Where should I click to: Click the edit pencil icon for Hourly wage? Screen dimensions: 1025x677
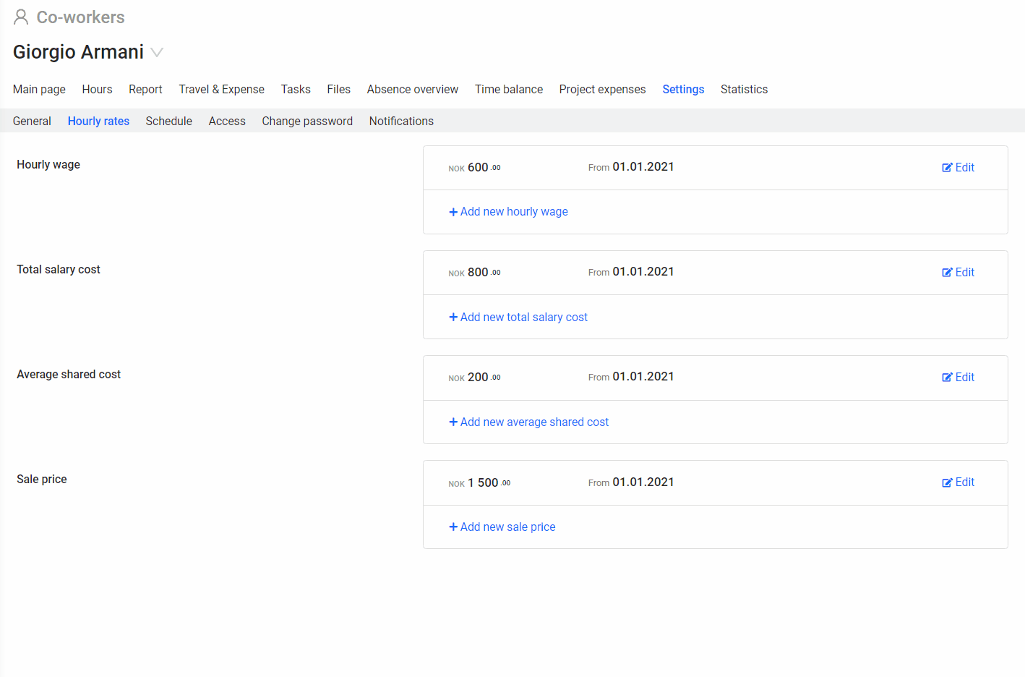pyautogui.click(x=947, y=168)
